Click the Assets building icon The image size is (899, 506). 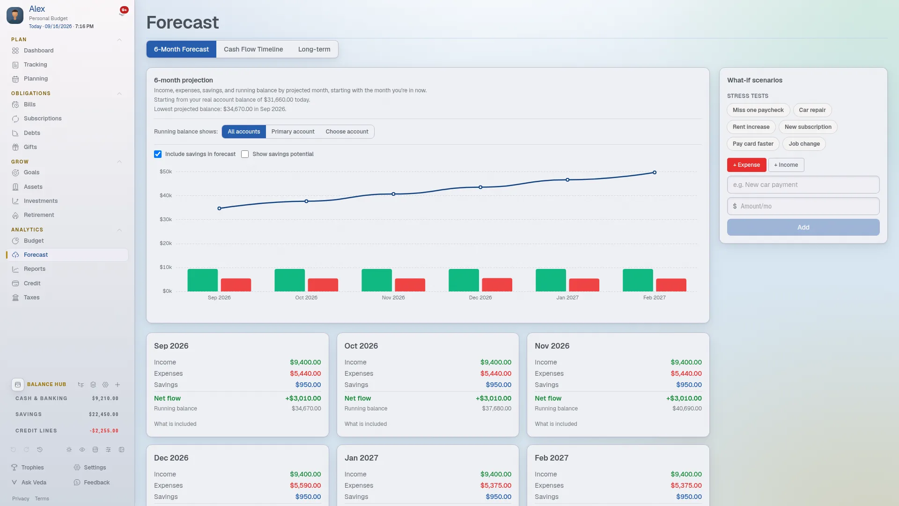tap(15, 187)
